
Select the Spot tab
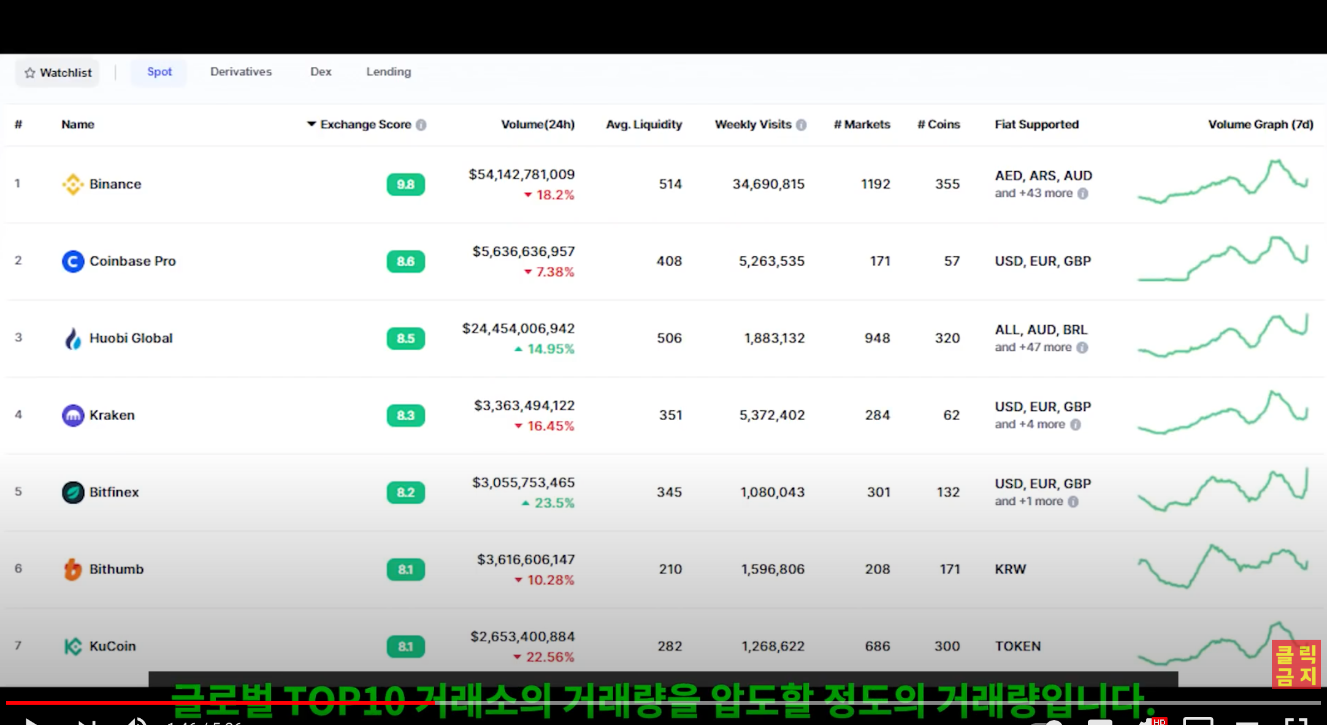159,72
